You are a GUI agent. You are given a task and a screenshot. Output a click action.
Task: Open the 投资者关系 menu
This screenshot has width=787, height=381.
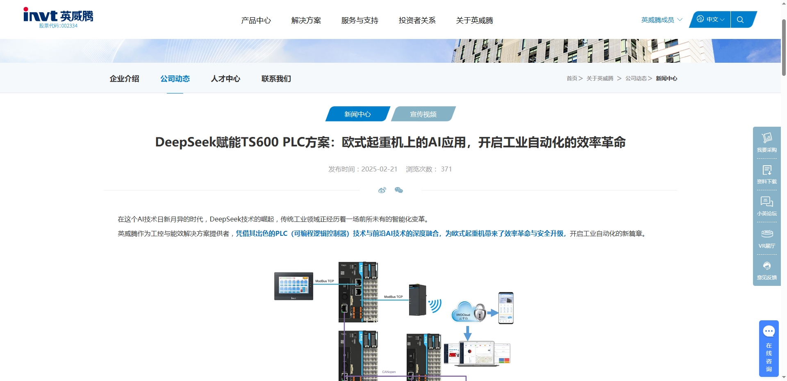417,20
